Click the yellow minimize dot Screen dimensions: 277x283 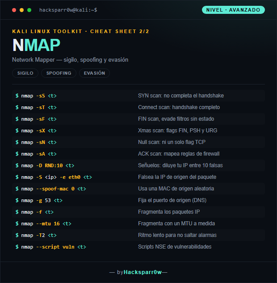[x=21, y=10]
